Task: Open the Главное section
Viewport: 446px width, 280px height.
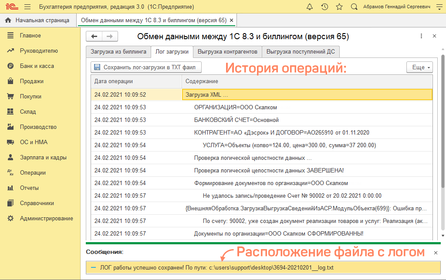Action: (x=30, y=36)
